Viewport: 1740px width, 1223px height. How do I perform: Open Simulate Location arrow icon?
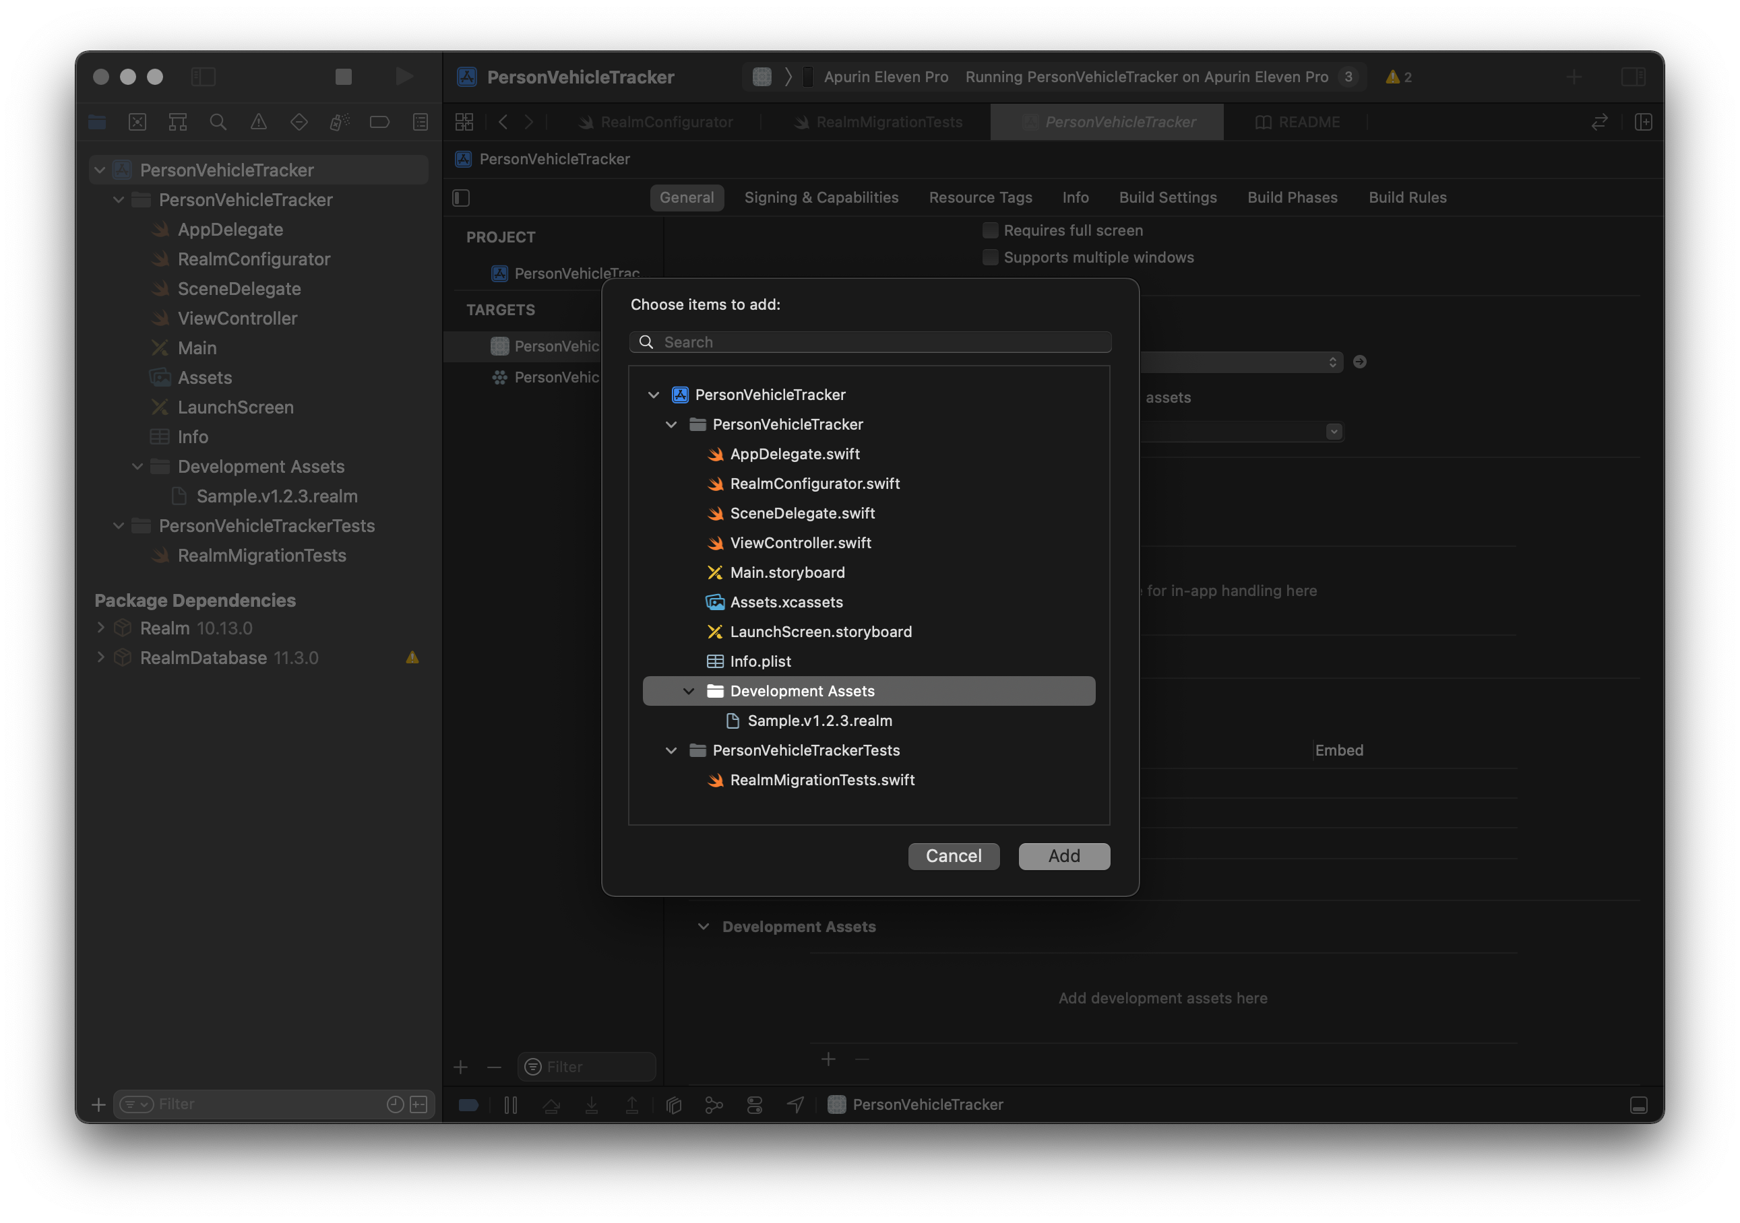(x=795, y=1105)
